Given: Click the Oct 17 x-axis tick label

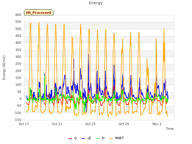Looking at the screenshot, I should (24, 124).
